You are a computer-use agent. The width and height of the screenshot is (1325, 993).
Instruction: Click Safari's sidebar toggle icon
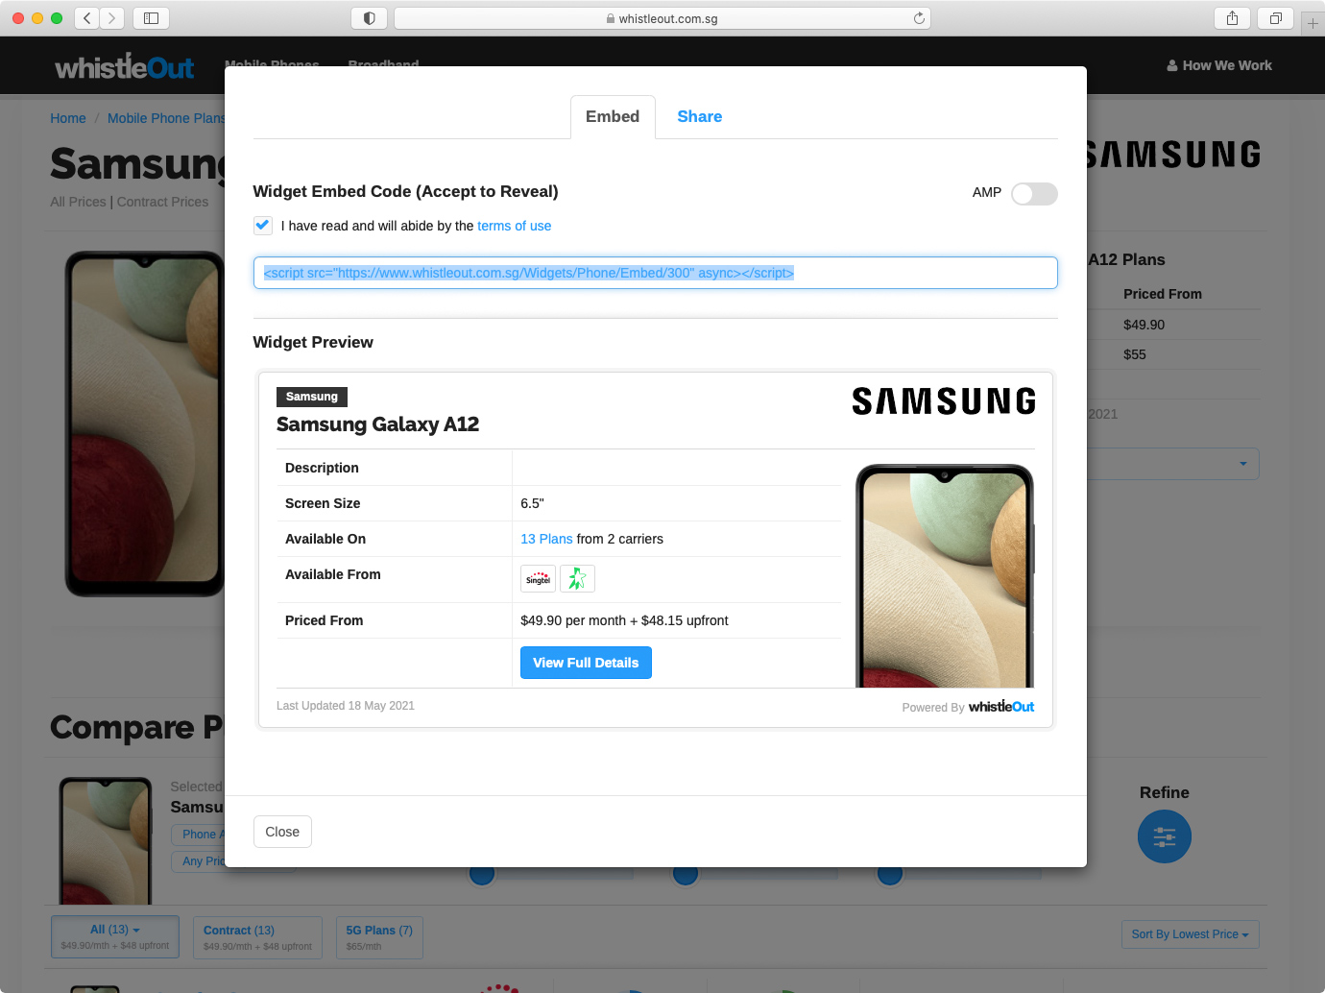pyautogui.click(x=151, y=18)
